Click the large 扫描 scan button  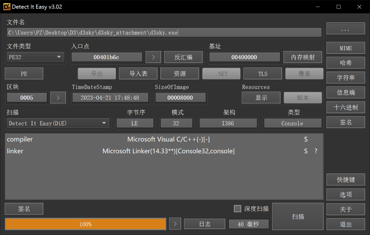[x=298, y=217]
